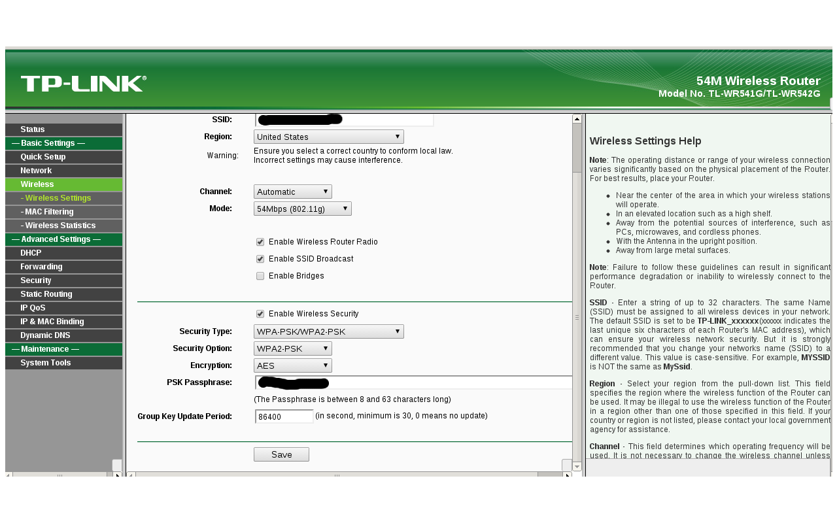Toggle Enable Wireless Security checkbox
Viewport: 837px width, 523px height.
pos(260,314)
